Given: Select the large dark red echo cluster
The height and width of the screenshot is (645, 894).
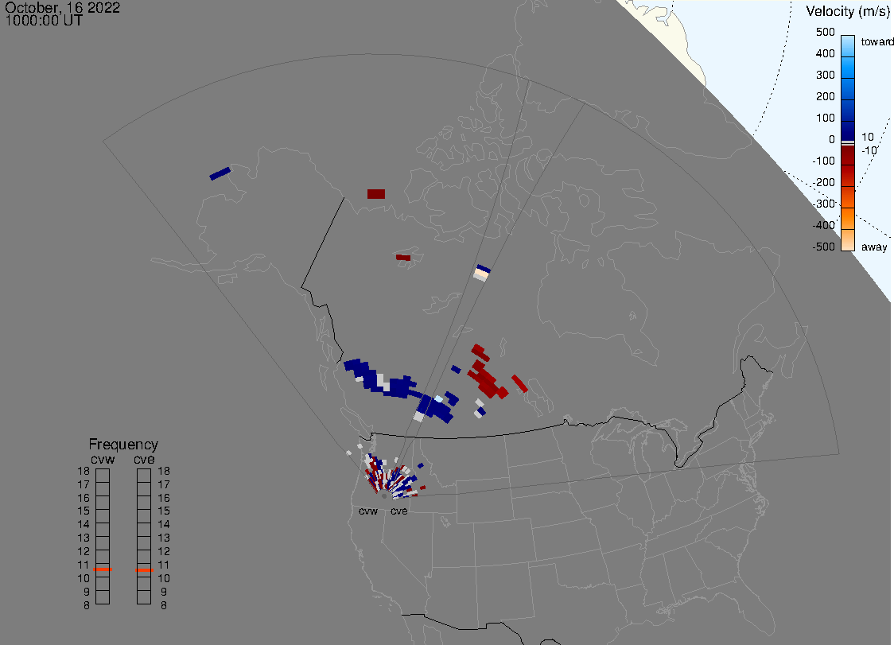Looking at the screenshot, I should click(x=487, y=378).
